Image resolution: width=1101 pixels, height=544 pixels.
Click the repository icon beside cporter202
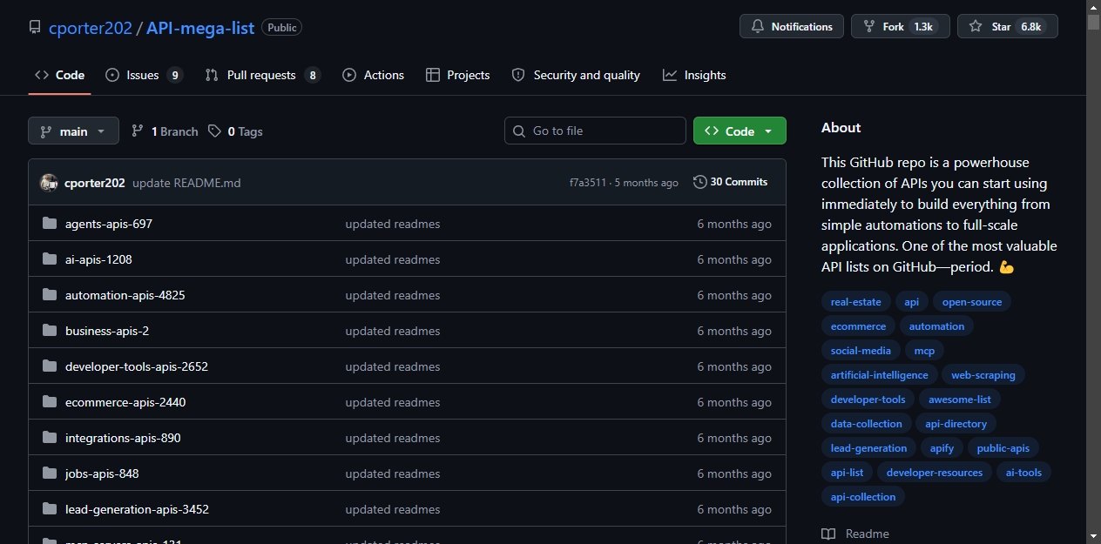pos(35,27)
